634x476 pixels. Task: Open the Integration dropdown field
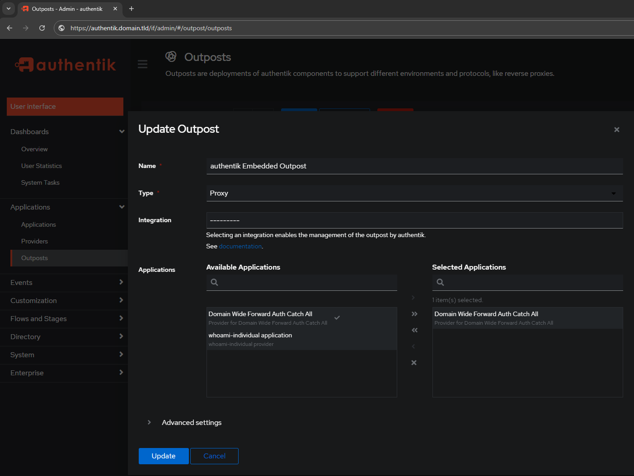coord(414,220)
